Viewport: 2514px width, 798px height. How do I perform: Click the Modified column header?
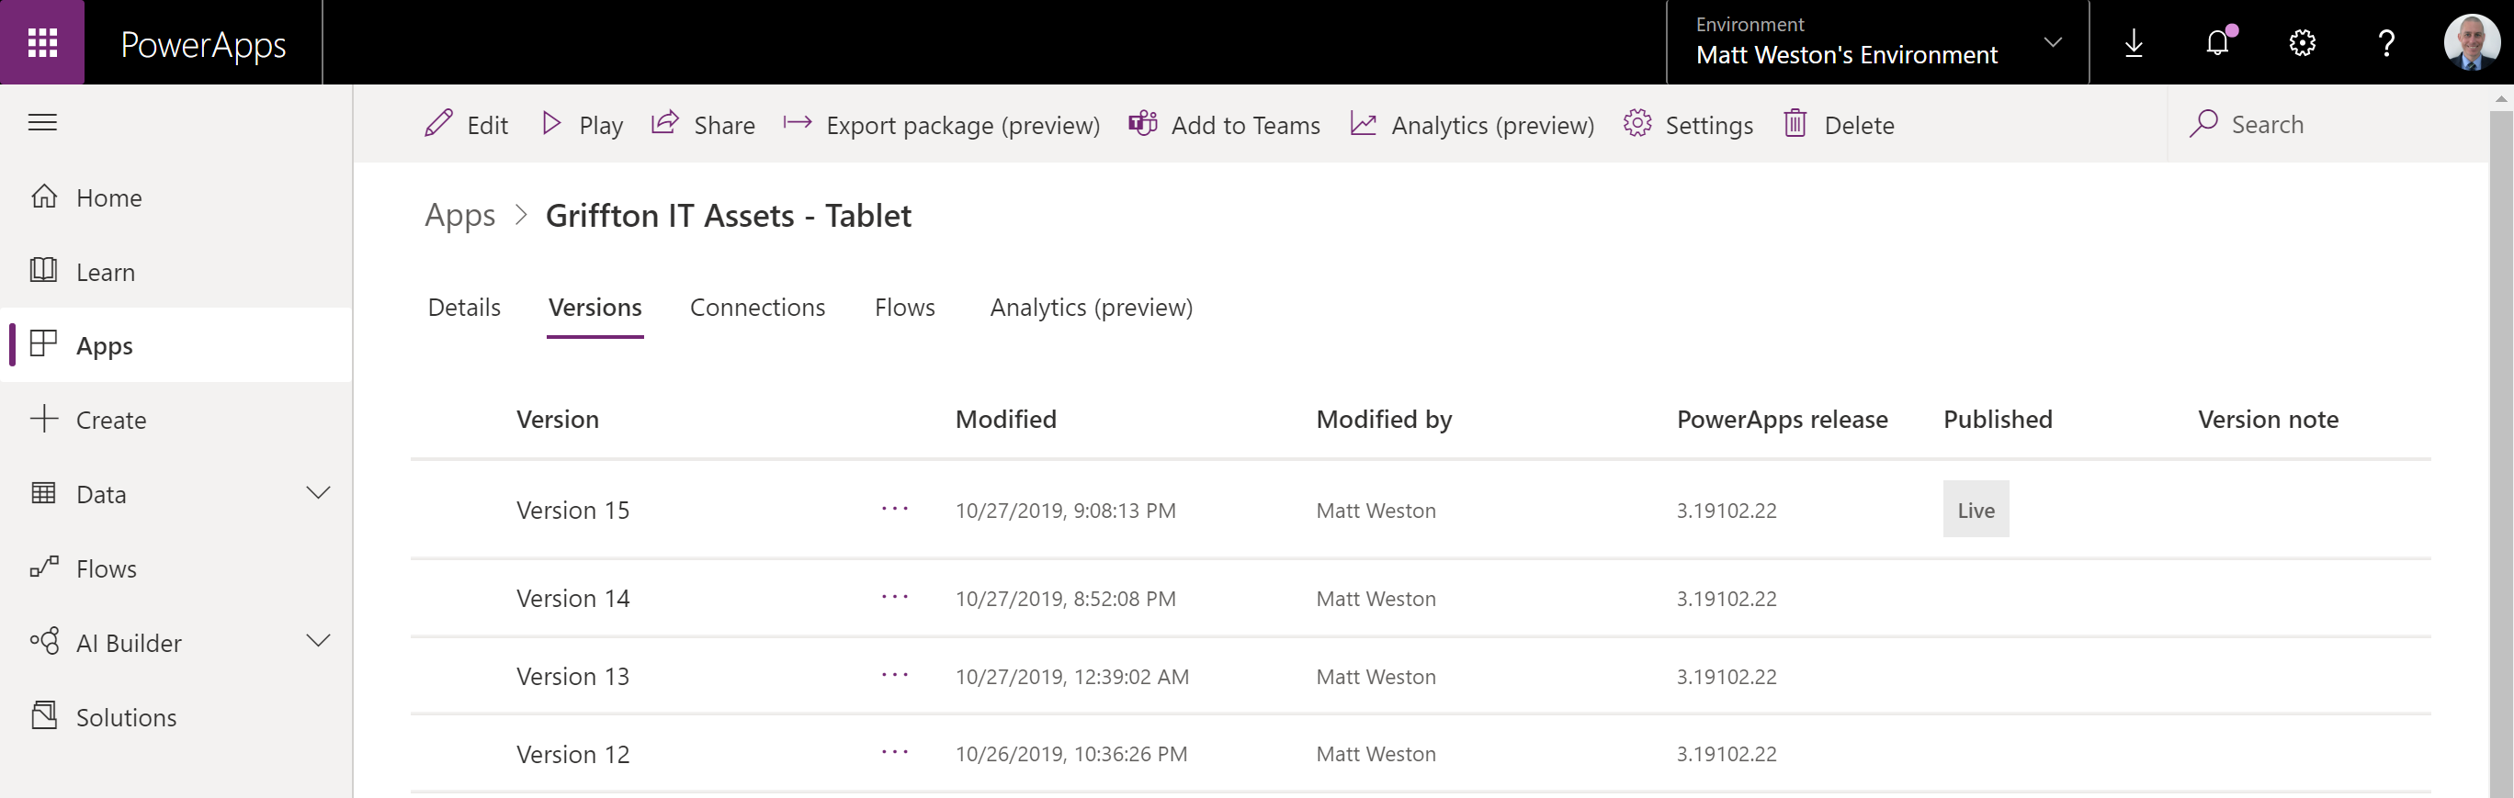tap(1005, 420)
